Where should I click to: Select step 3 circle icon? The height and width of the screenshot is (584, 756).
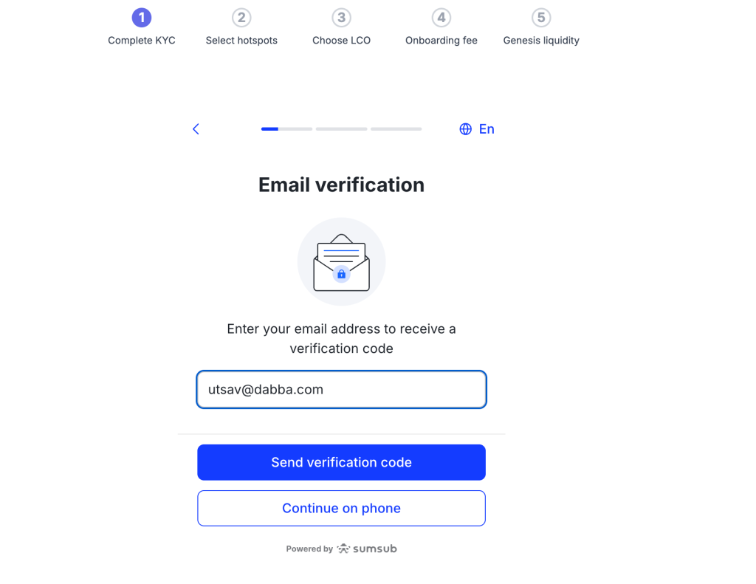[341, 18]
